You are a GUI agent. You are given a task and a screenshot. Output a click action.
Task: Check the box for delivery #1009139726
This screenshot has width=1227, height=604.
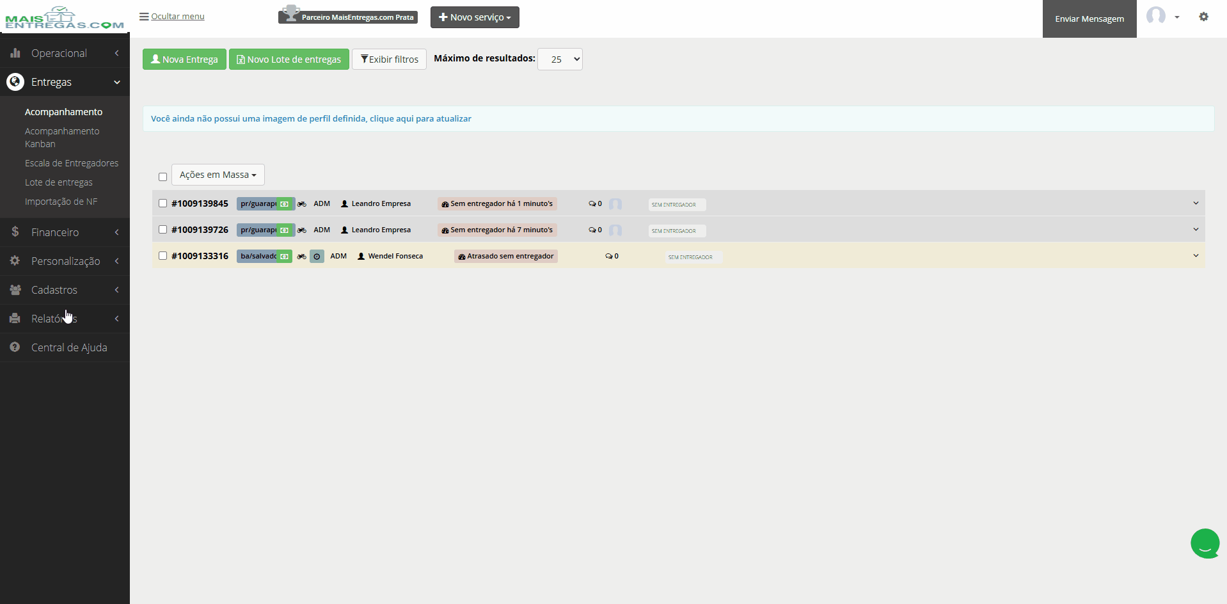[162, 230]
